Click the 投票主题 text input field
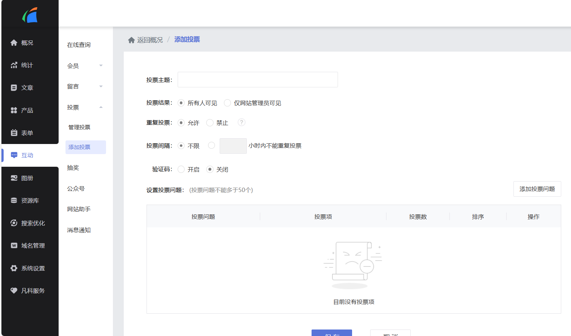The width and height of the screenshot is (571, 336). click(x=258, y=80)
